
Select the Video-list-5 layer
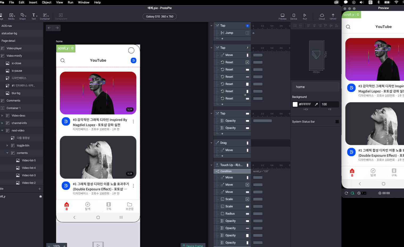pos(22,160)
